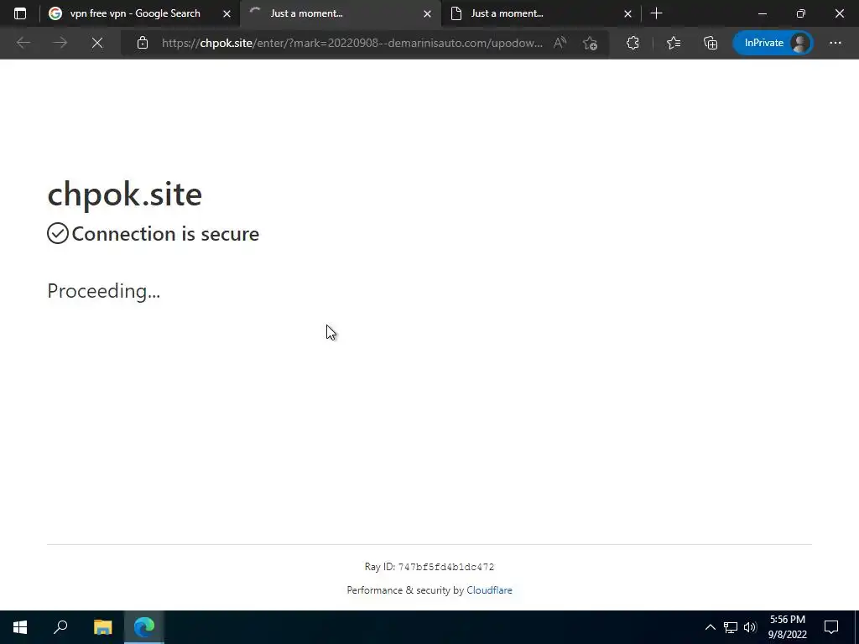Viewport: 859px width, 644px height.
Task: Go forward one page
Action: (x=60, y=43)
